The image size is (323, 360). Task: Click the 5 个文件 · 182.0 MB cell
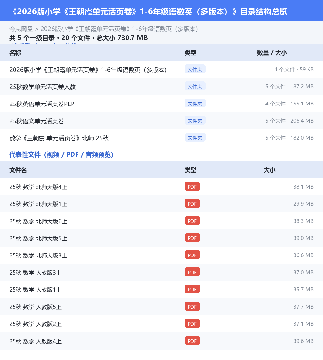pyautogui.click(x=289, y=138)
